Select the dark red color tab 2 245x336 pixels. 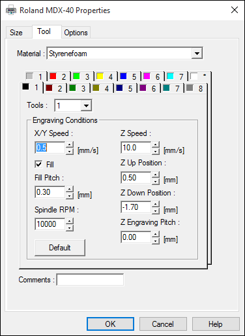55,88
